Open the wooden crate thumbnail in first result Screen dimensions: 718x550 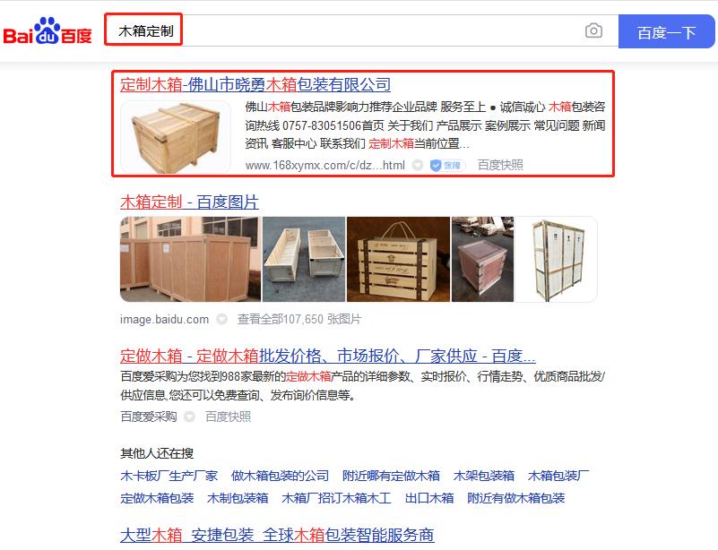click(x=176, y=137)
